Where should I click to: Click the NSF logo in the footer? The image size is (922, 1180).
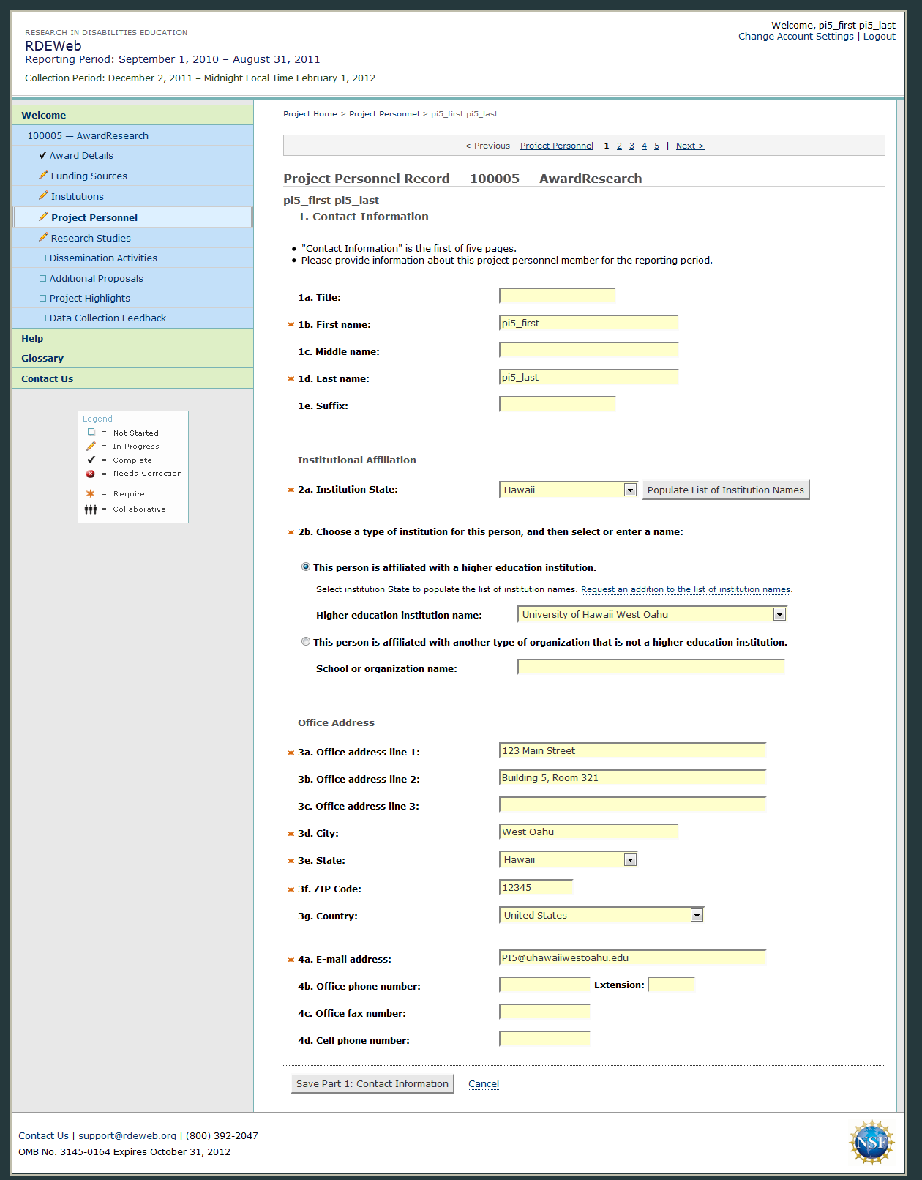[x=871, y=1142]
